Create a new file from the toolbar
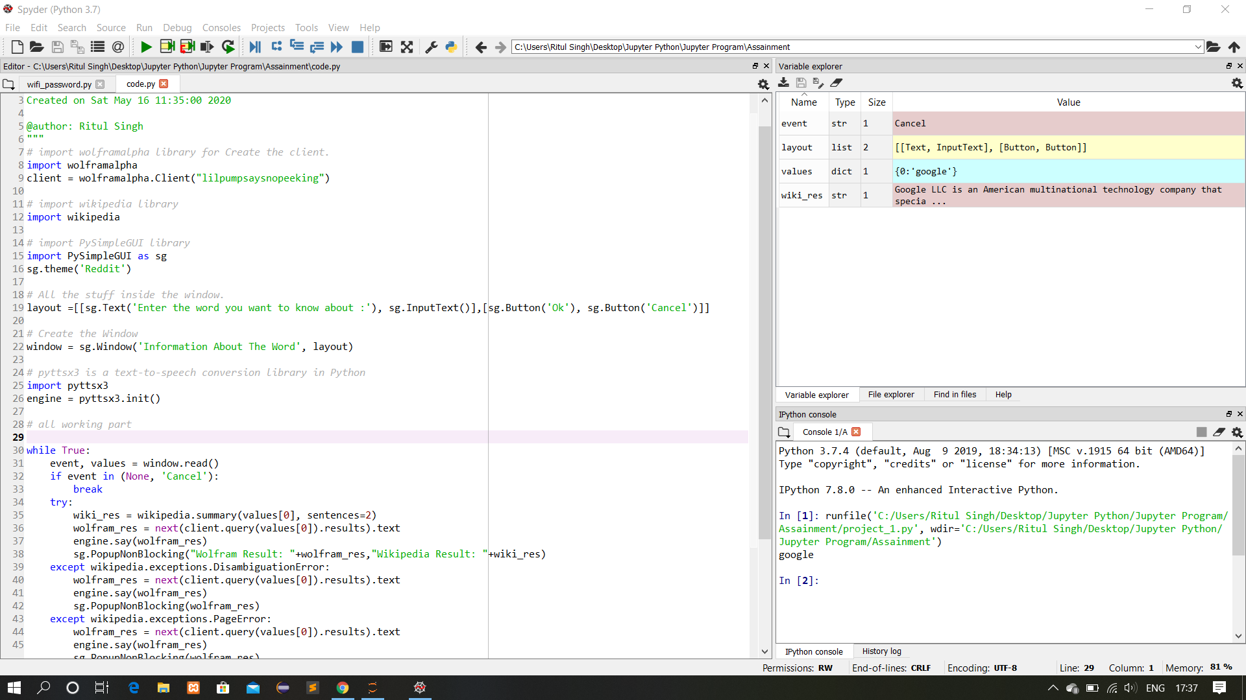 click(x=18, y=47)
